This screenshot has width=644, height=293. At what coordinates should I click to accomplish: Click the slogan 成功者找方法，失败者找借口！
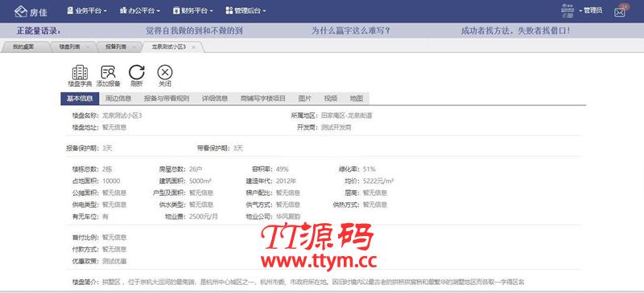pos(515,31)
